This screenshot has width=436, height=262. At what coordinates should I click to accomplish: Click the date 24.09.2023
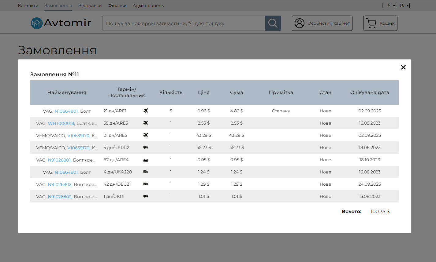pos(370,184)
